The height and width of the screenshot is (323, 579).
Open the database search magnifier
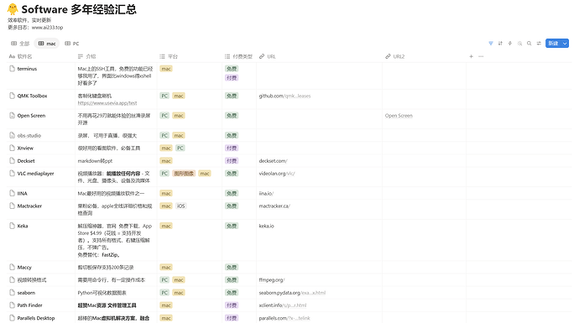point(529,44)
